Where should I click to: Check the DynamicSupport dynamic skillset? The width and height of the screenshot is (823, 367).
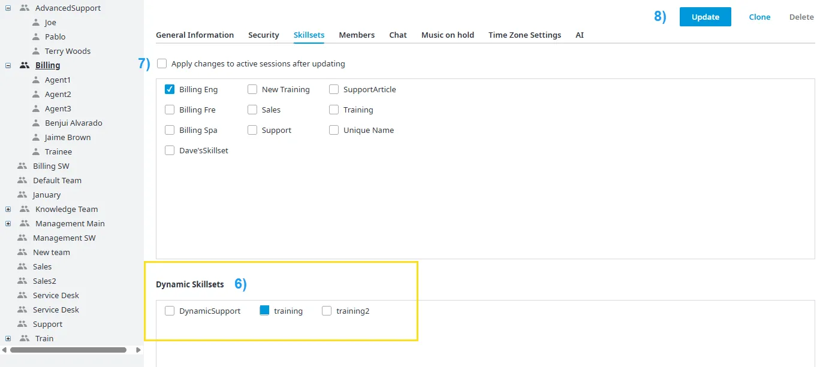tap(170, 311)
